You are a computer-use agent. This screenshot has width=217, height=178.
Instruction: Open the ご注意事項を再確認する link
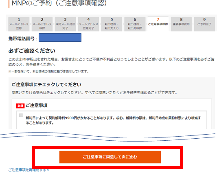[27, 170]
